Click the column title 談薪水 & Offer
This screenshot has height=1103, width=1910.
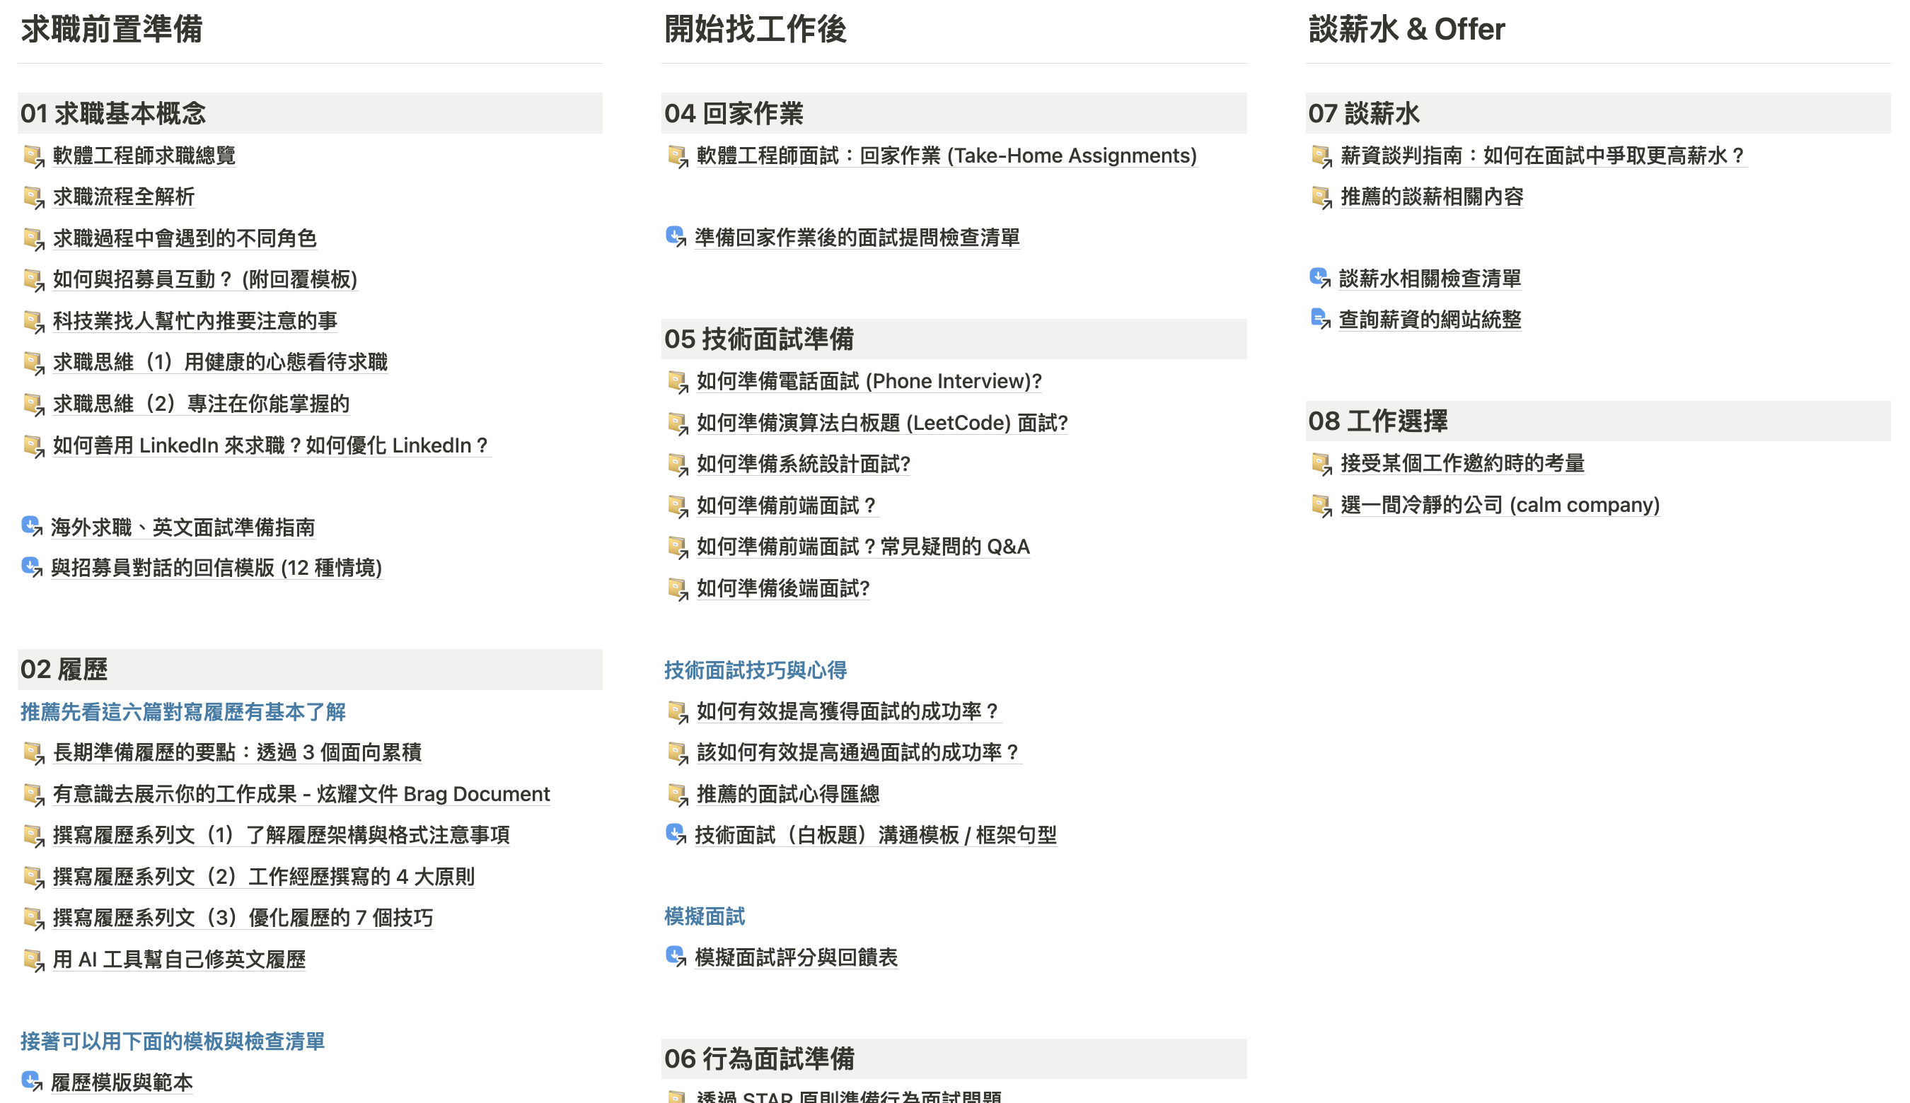tap(1407, 30)
